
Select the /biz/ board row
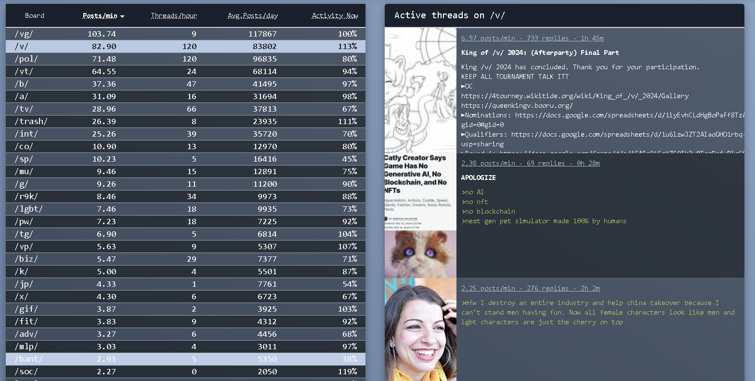point(185,259)
